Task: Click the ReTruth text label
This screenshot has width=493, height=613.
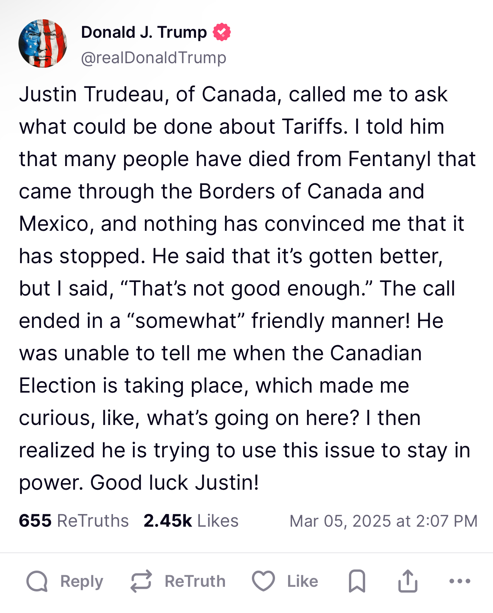Action: pyautogui.click(x=195, y=581)
